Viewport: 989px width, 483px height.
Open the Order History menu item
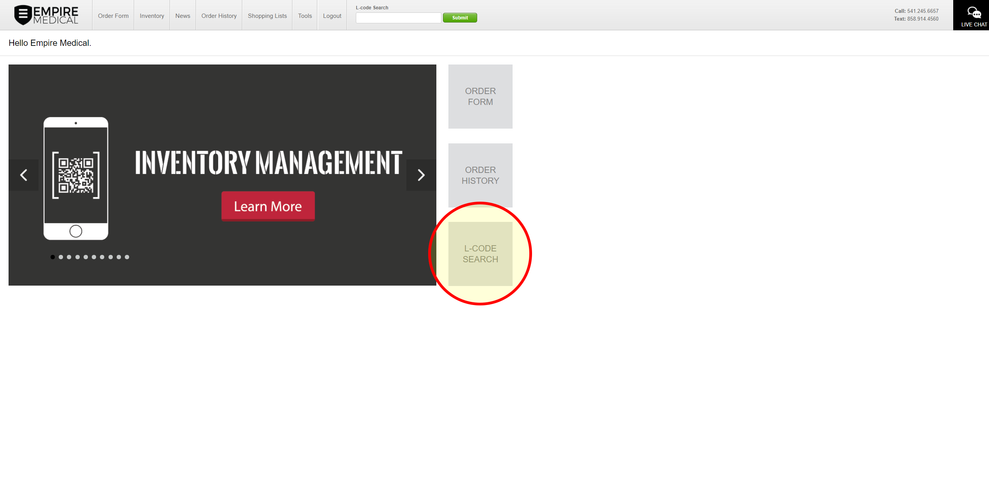click(x=219, y=16)
